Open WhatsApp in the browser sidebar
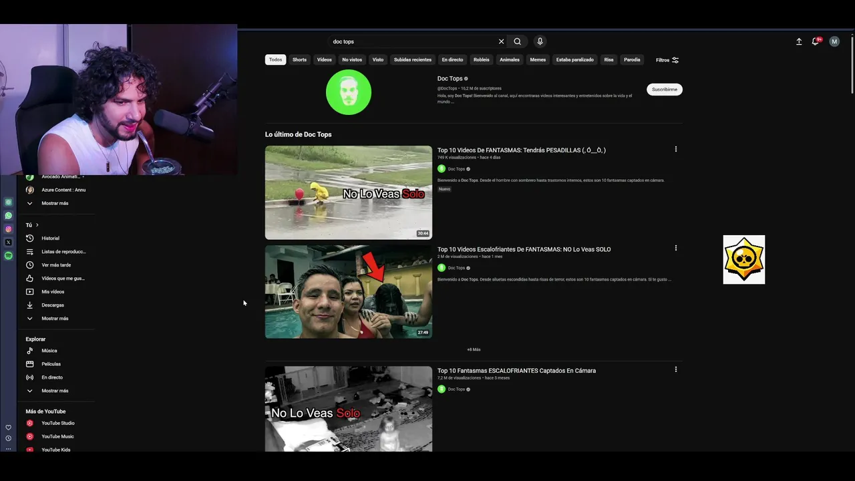Screen dimensions: 855x481 [9, 216]
